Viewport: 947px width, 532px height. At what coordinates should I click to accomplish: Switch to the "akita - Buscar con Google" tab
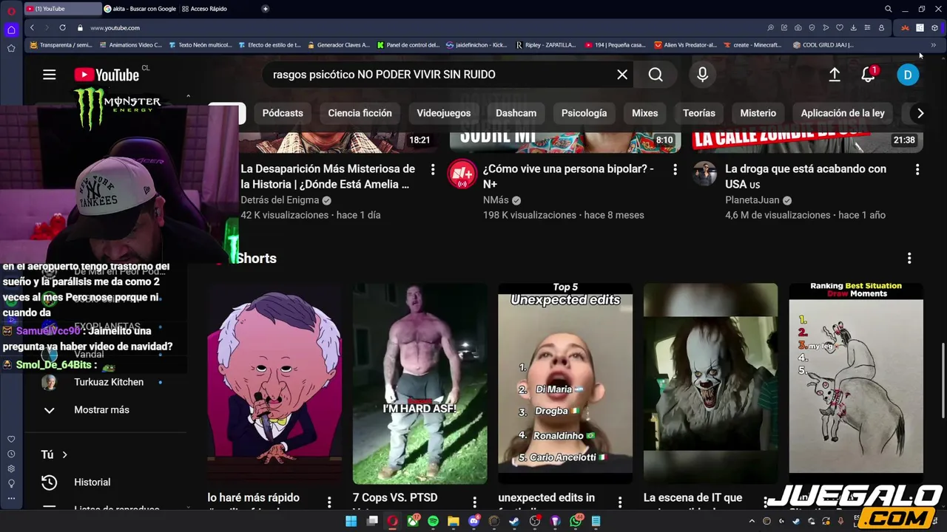click(141, 9)
